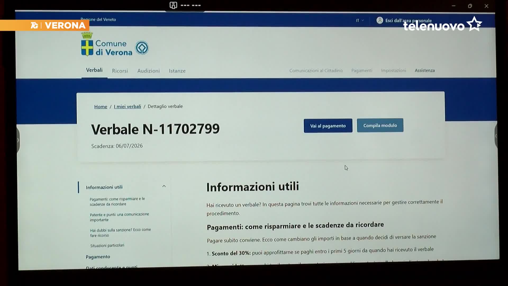This screenshot has height=286, width=508.
Task: Click the user profile avatar icon
Action: point(380,20)
